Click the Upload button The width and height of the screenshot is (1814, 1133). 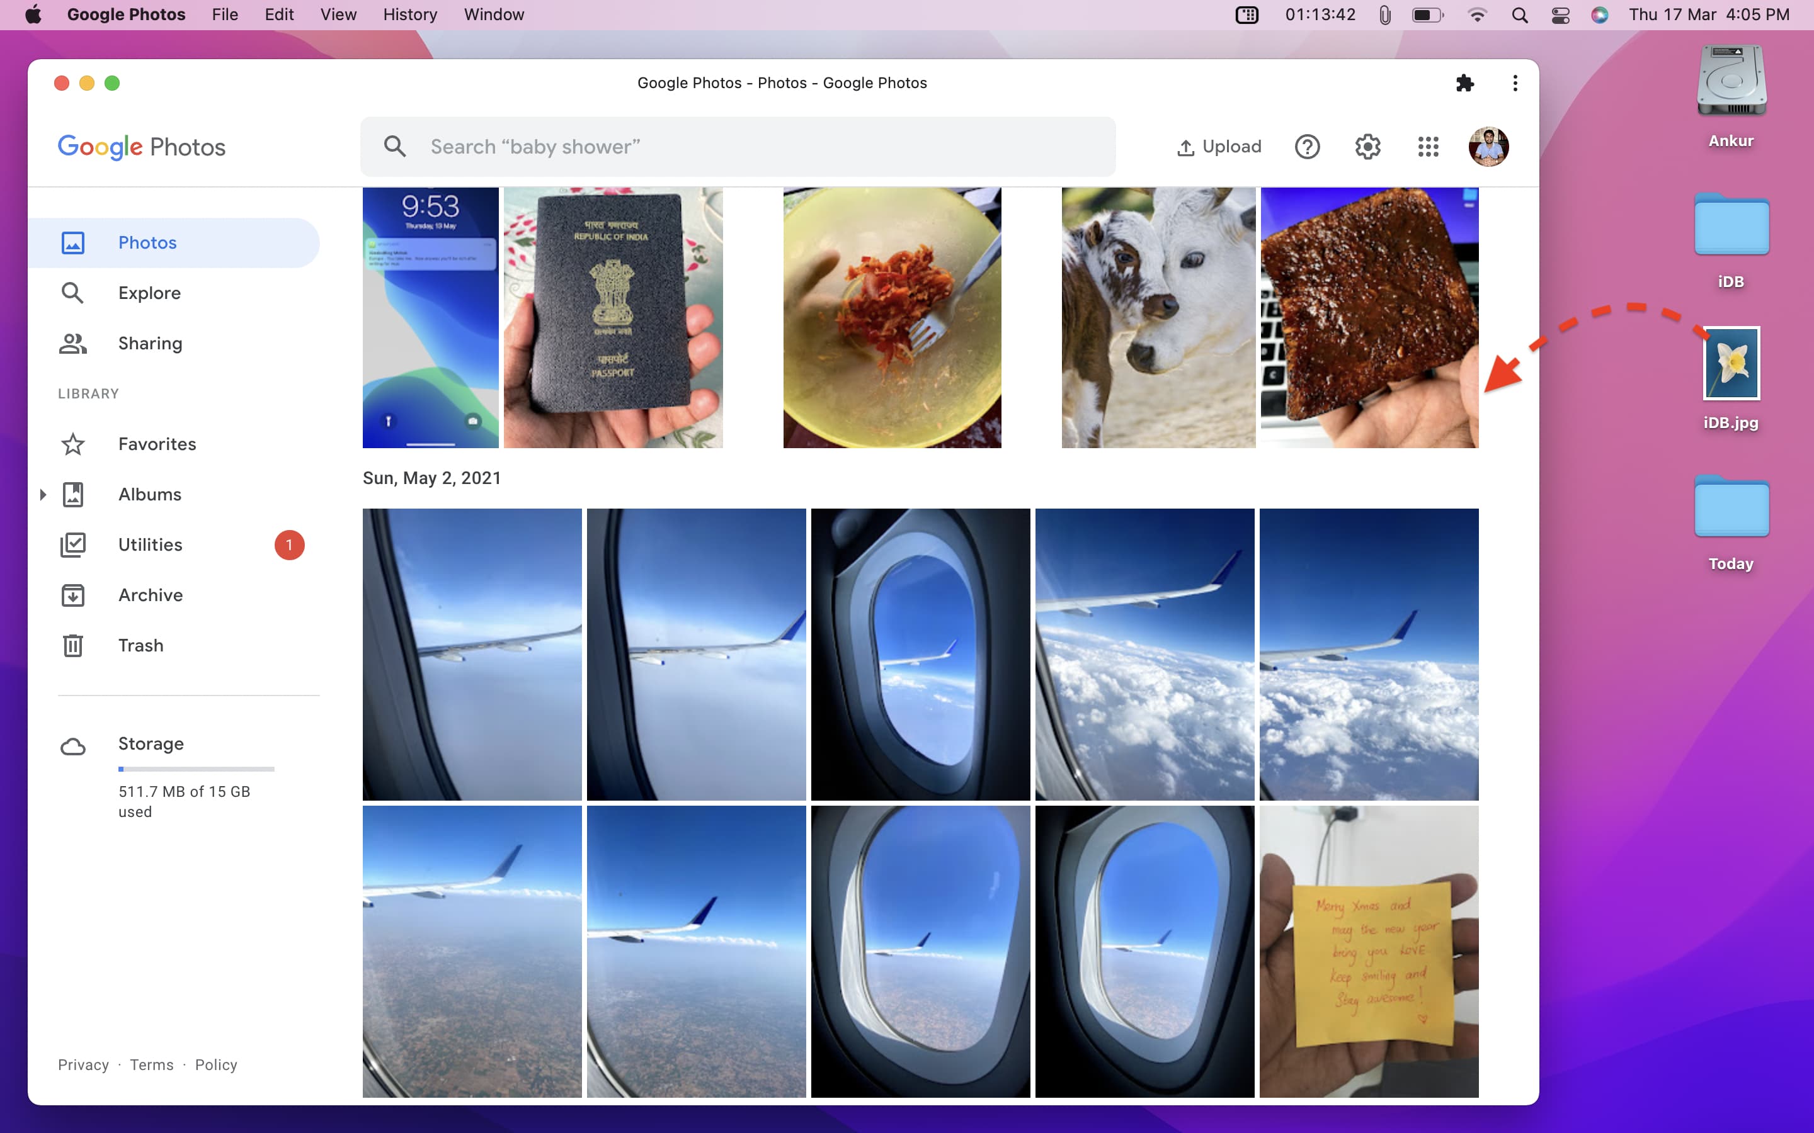[x=1219, y=147]
